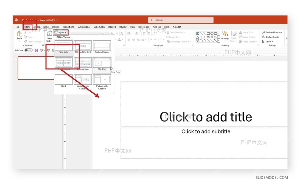
Task: Pick the triangle shape in gallery
Action: click(x=198, y=37)
